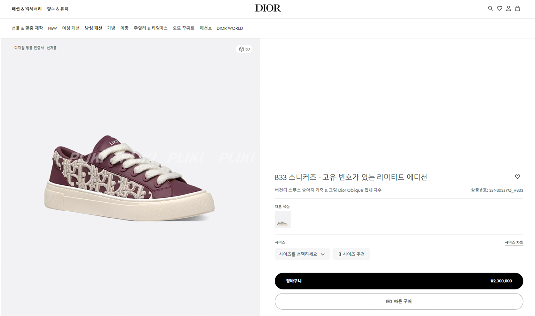
Task: Select the other color sneaker swatch
Action: click(283, 219)
